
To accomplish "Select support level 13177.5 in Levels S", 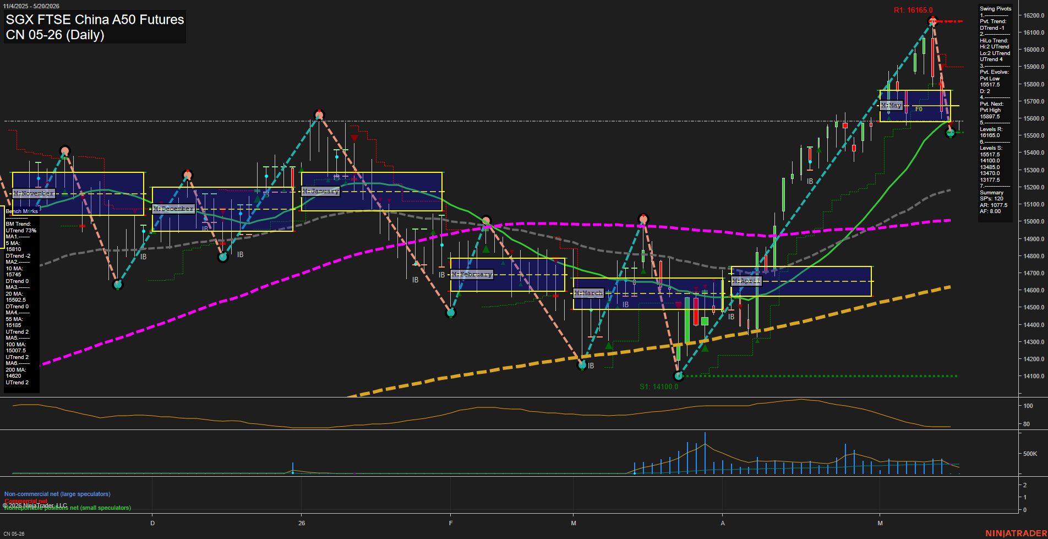I will [x=990, y=180].
